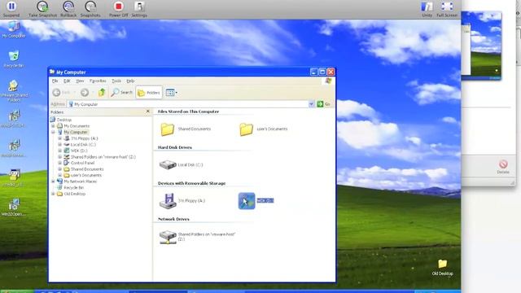521x293 pixels.
Task: Select the VMware Shared Folders desktop icon
Action: 14,90
